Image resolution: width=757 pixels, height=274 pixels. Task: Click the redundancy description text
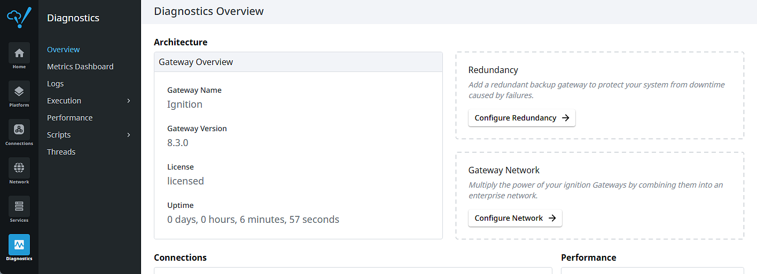(597, 90)
